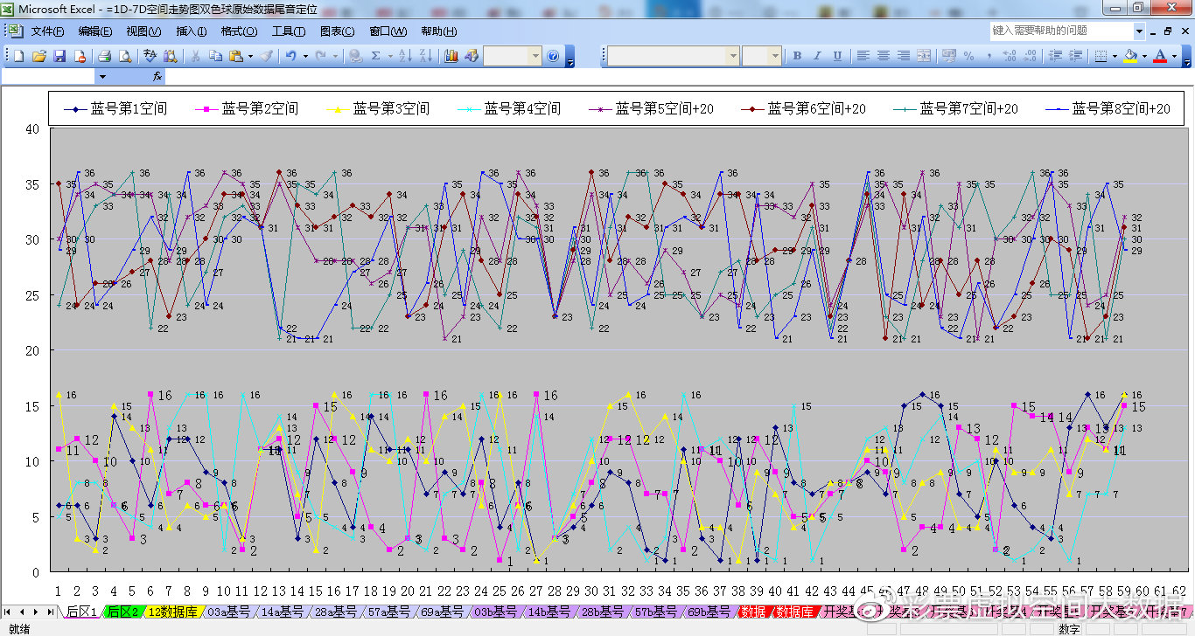
Task: Open the Paste options dropdown arrow
Action: coord(249,54)
